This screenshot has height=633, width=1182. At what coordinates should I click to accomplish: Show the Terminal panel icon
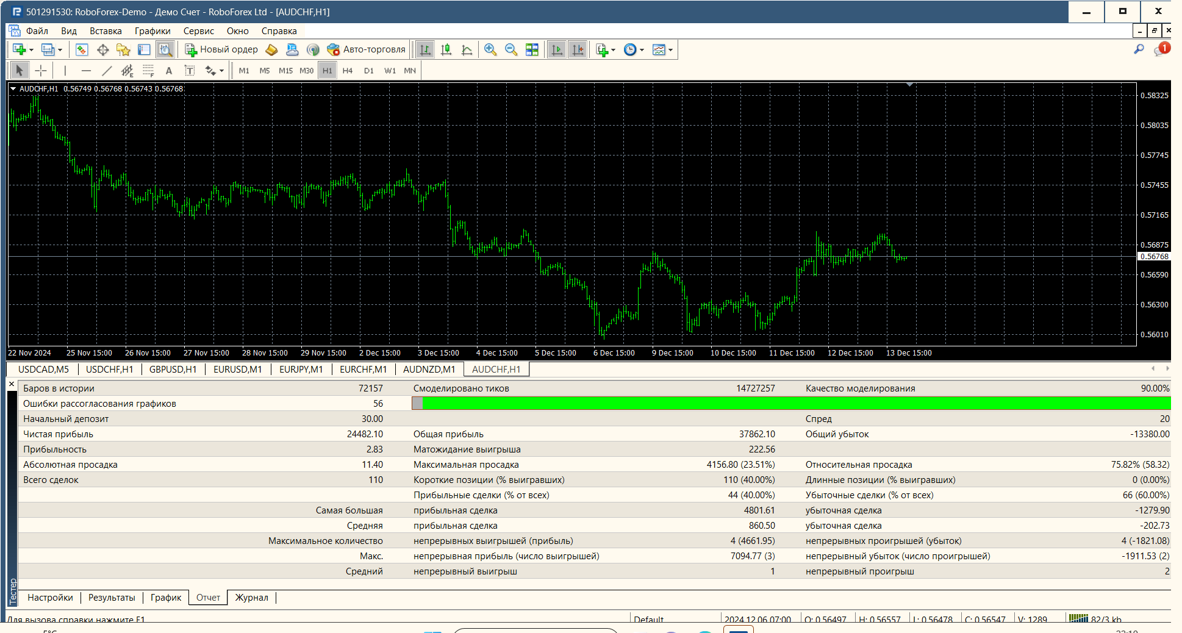144,49
